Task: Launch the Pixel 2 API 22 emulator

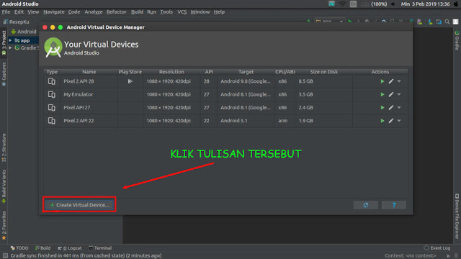Action: click(x=382, y=121)
